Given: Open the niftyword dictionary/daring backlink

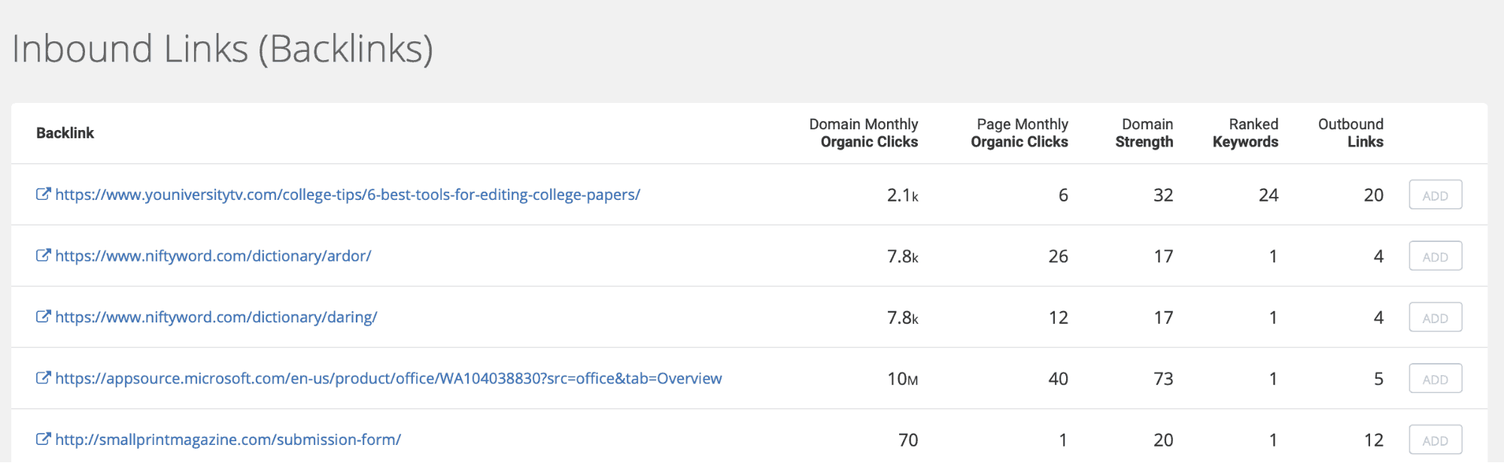Looking at the screenshot, I should 217,317.
